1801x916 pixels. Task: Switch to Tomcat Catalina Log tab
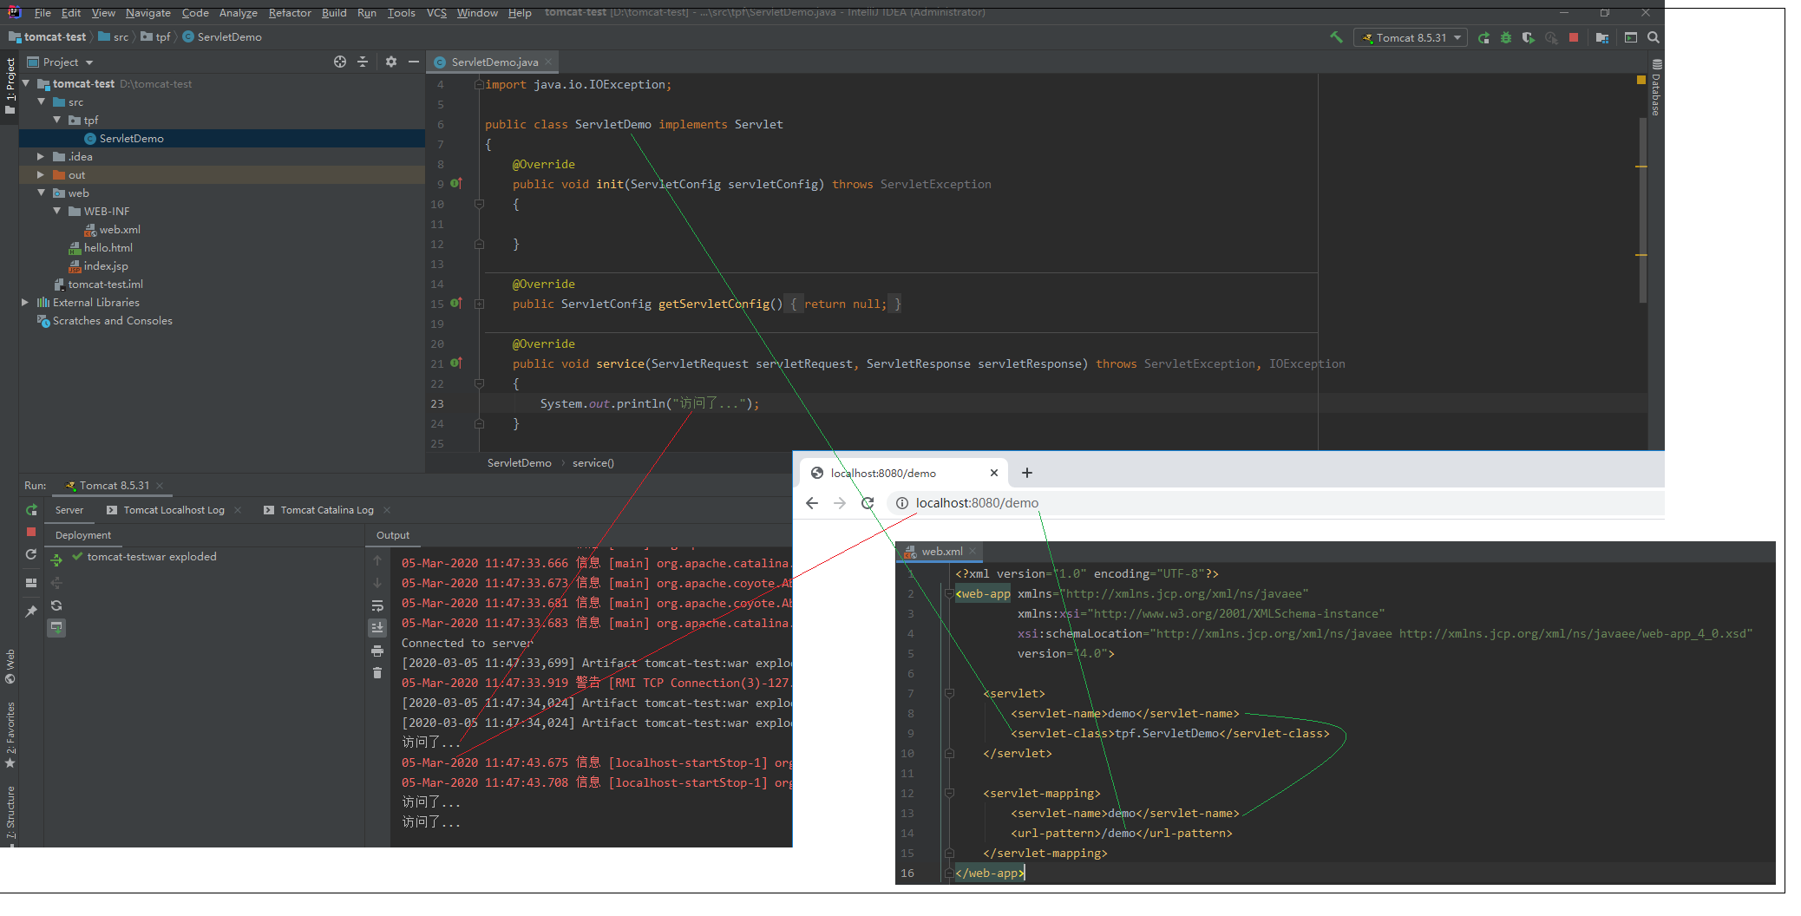click(327, 510)
